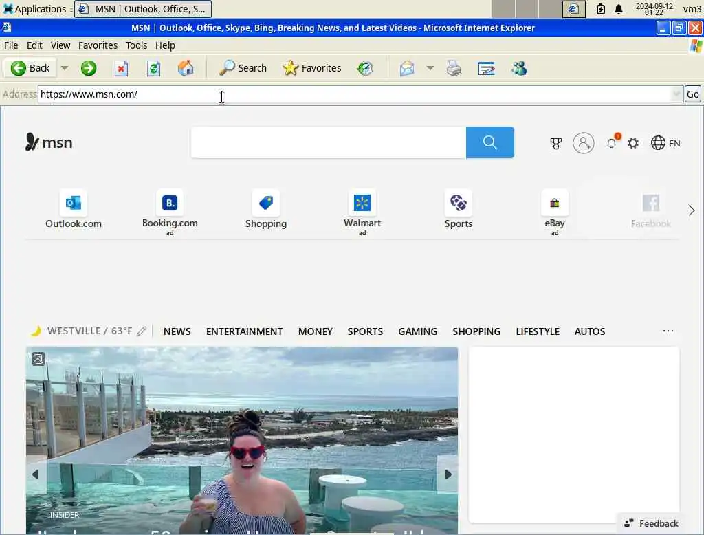Click the msn logo
The image size is (704, 535).
[49, 142]
